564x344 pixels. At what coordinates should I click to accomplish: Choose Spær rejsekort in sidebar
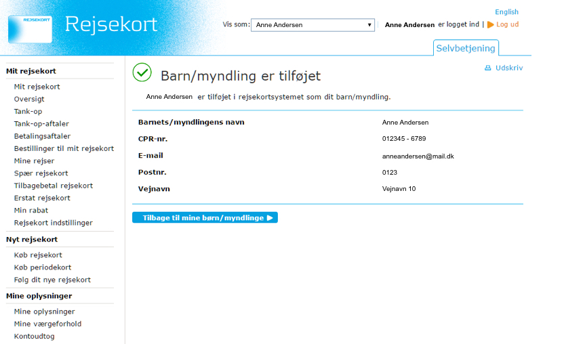[x=41, y=173]
